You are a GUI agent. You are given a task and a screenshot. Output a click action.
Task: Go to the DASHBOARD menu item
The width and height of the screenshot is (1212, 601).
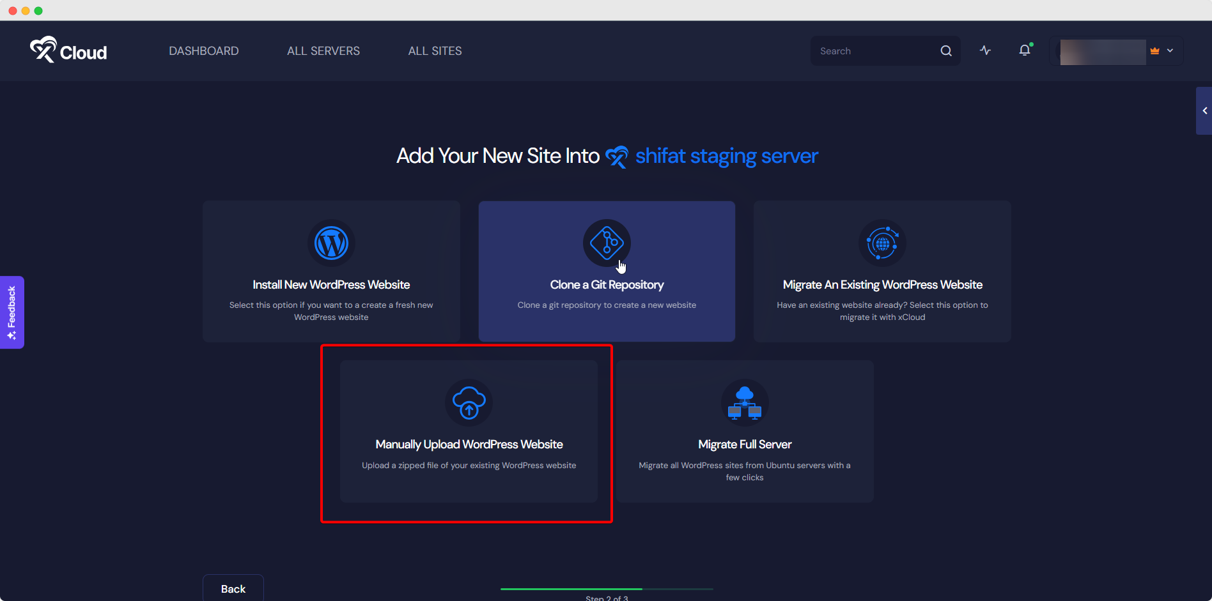pos(203,50)
